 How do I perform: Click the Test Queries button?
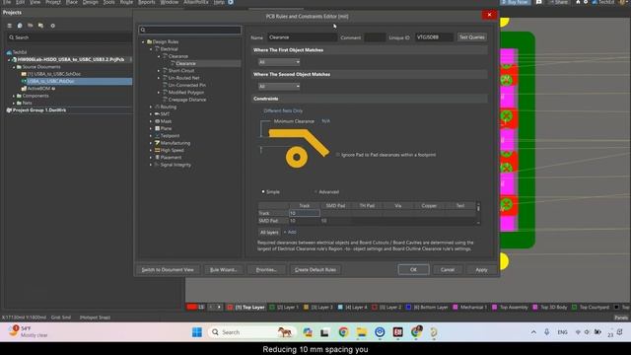(x=471, y=37)
